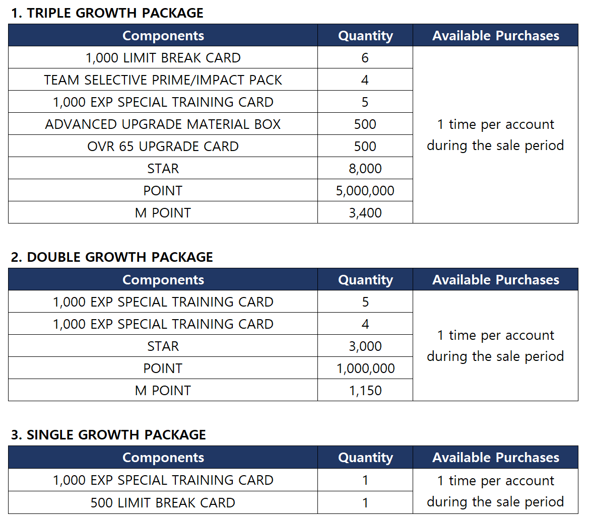Click the Single Growth Package heading

click(108, 435)
